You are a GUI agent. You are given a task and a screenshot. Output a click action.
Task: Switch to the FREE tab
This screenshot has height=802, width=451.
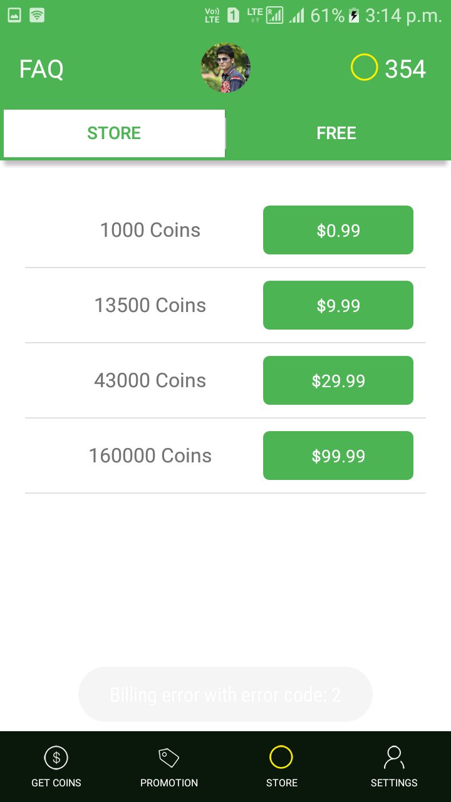pyautogui.click(x=336, y=133)
